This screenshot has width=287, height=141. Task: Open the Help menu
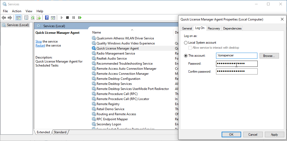click(40, 11)
